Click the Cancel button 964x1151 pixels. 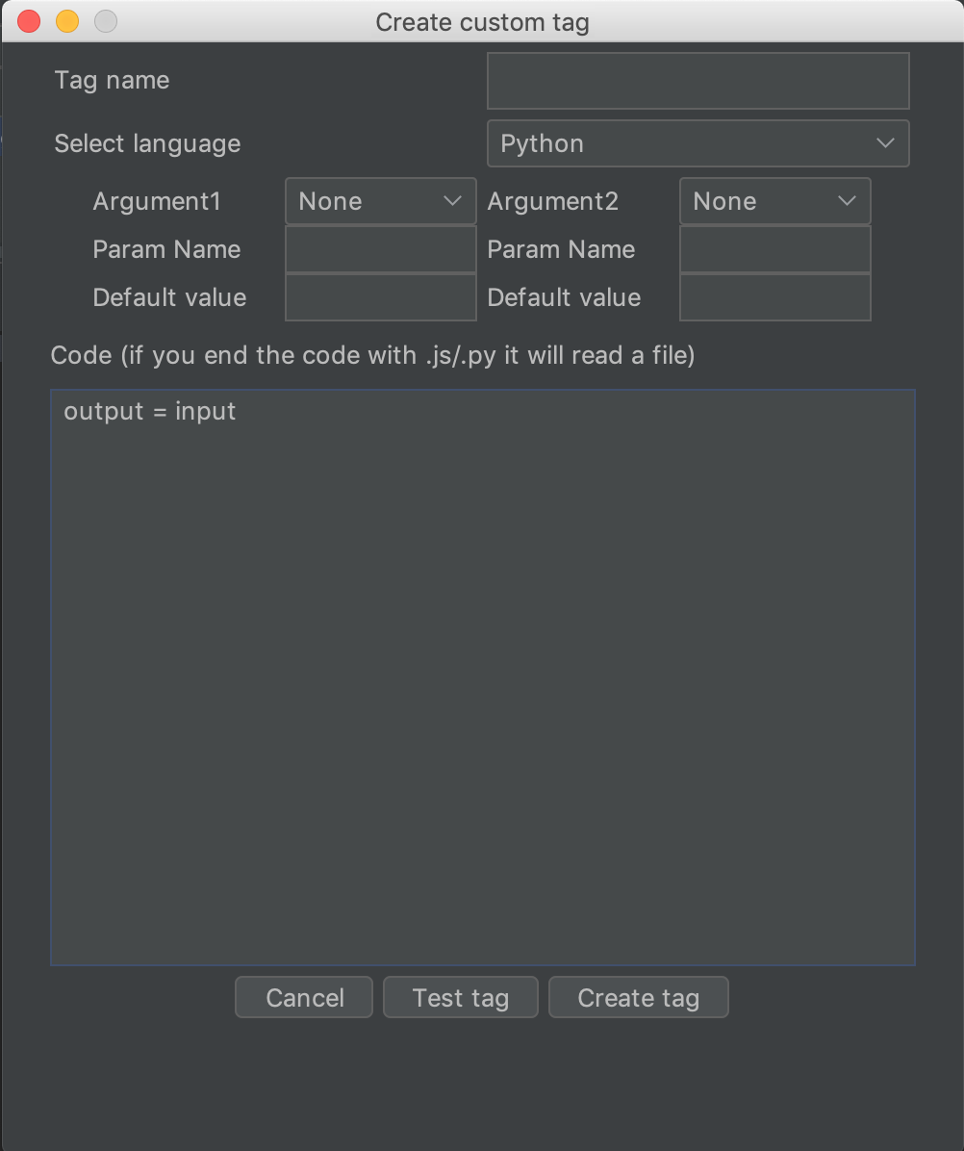304,998
